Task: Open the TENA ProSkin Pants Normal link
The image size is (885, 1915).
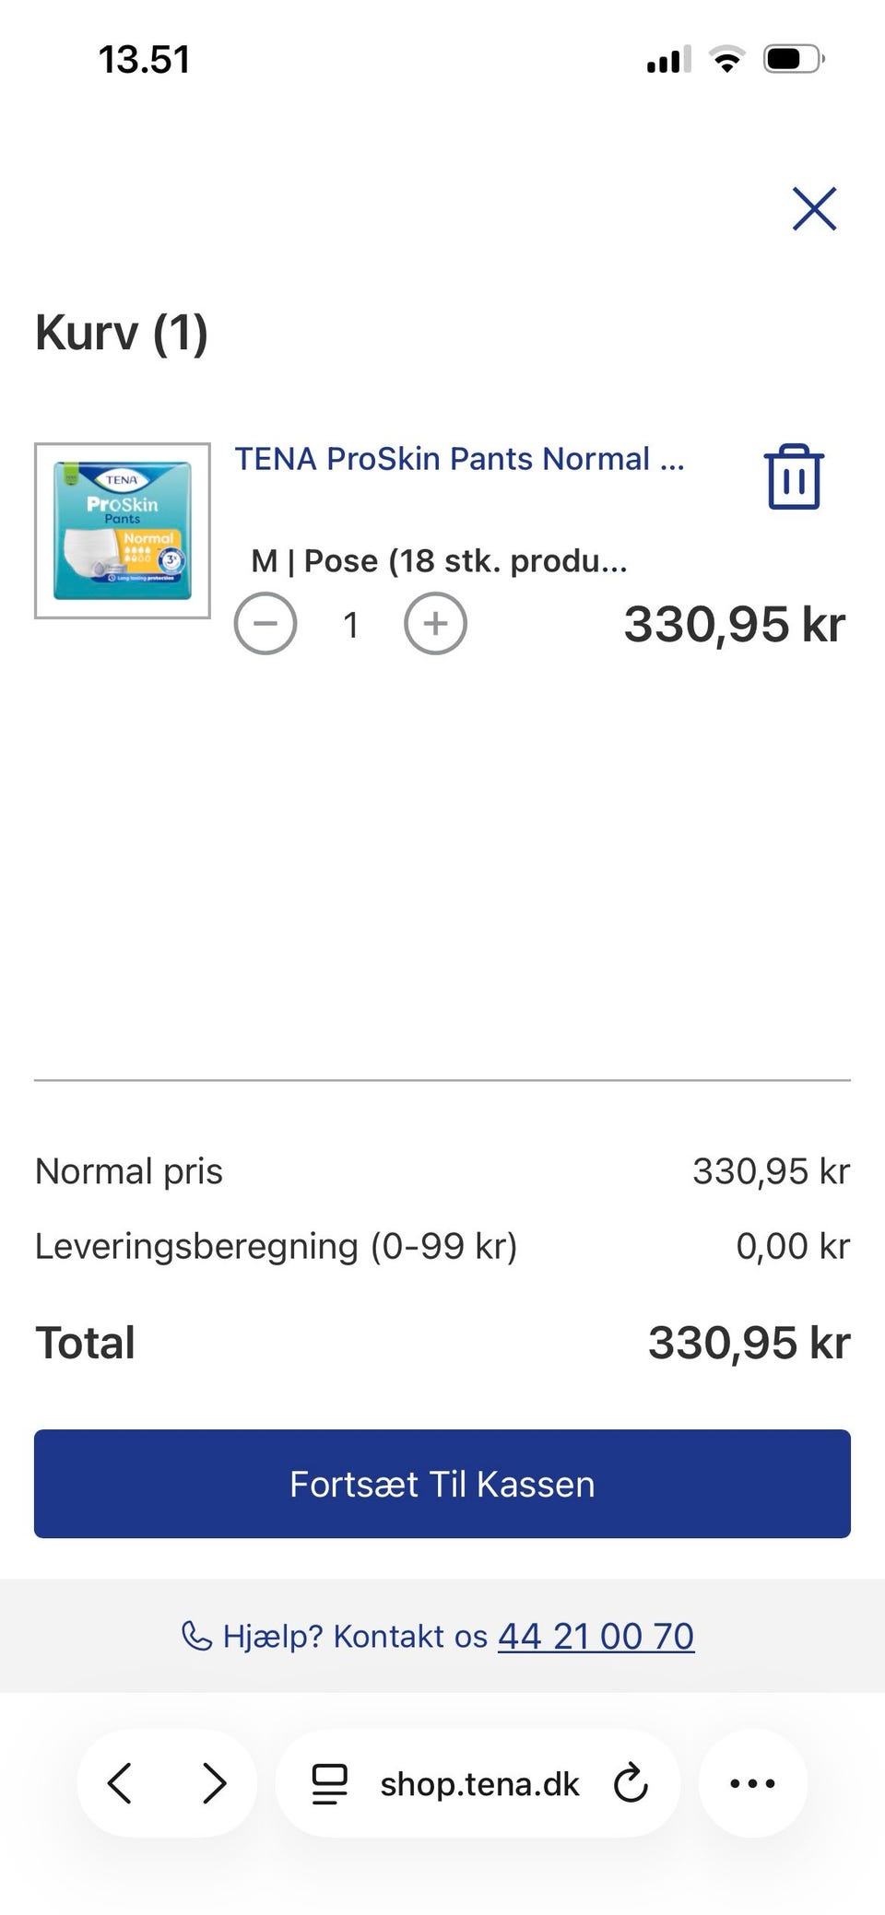Action: coord(459,458)
